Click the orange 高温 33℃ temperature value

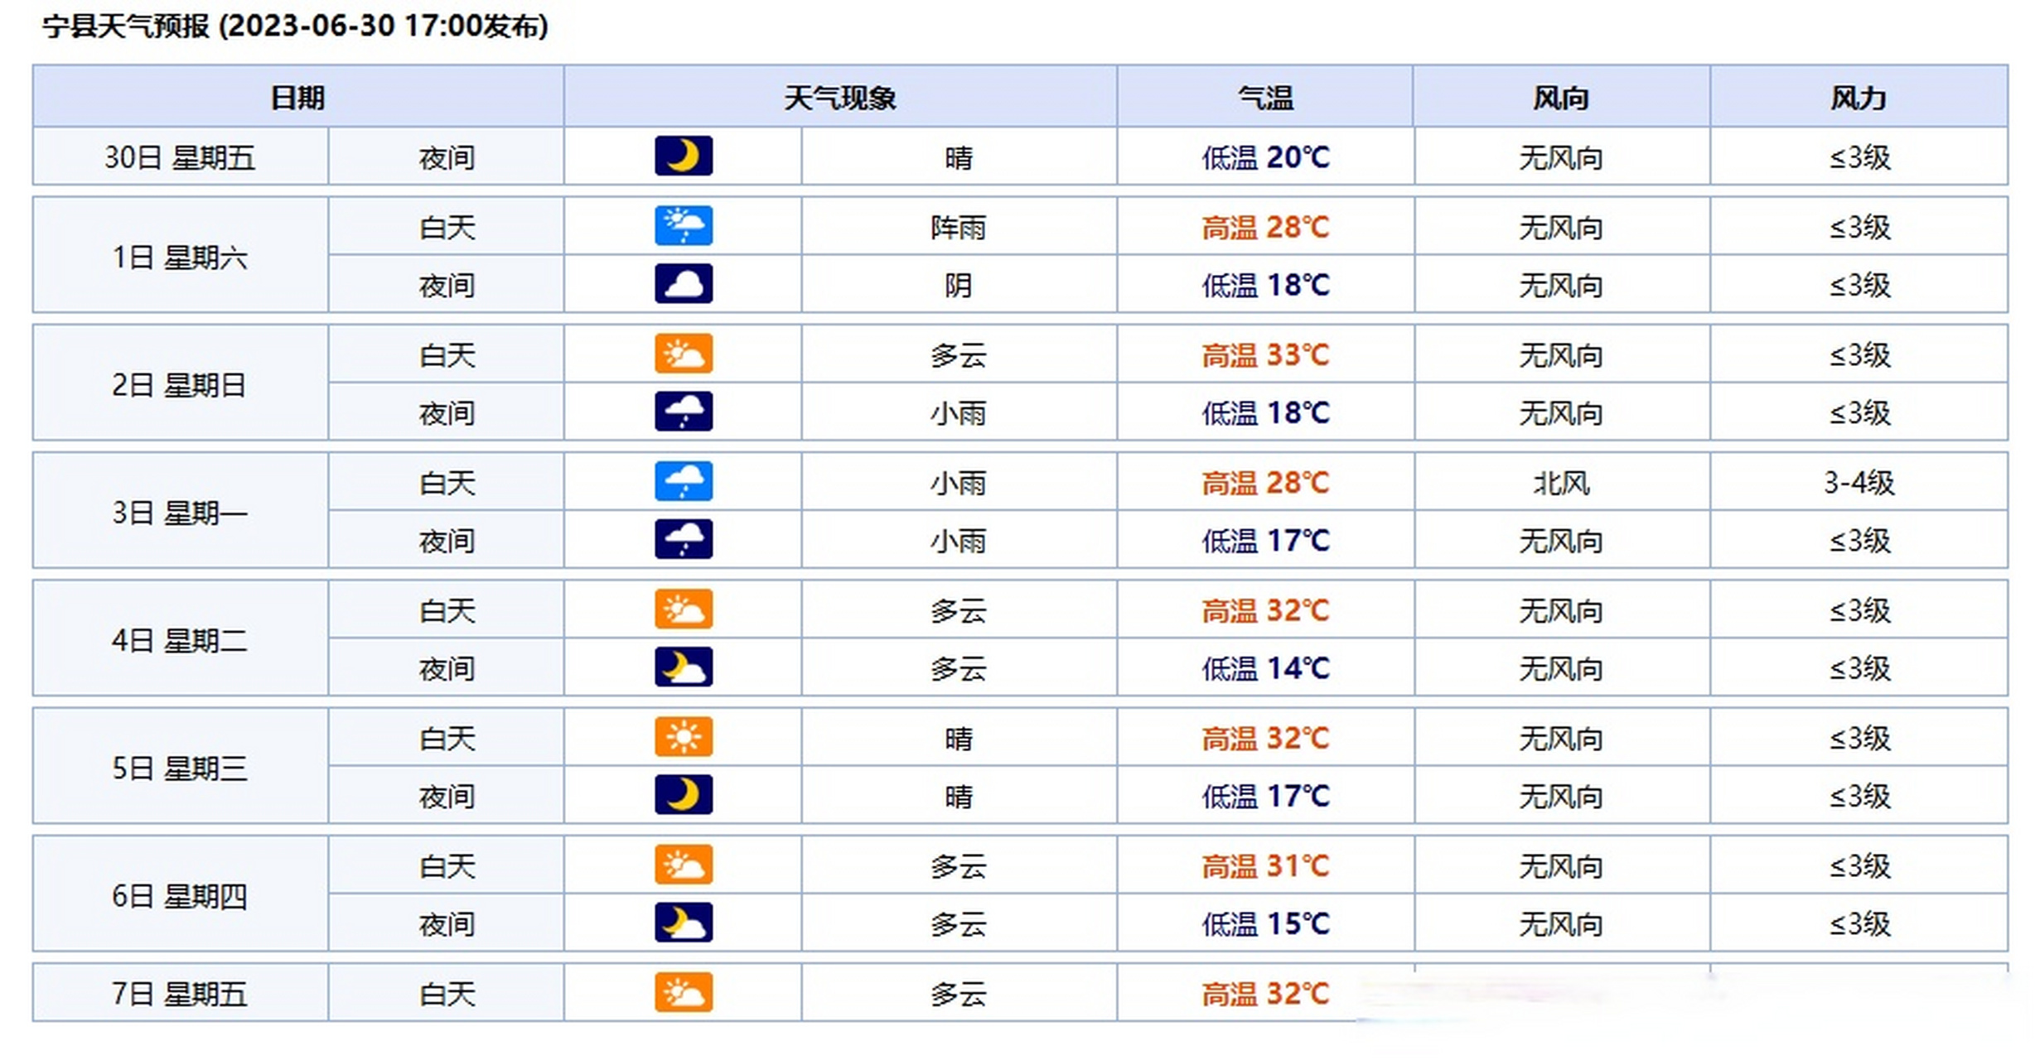point(1266,354)
